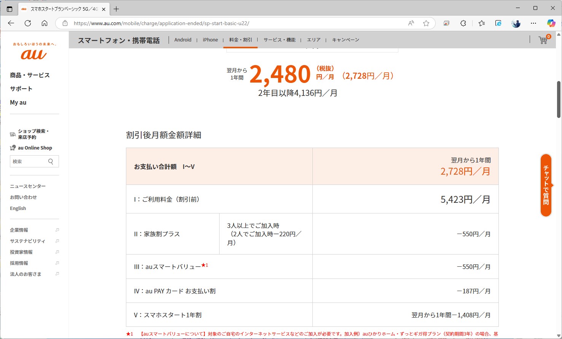
Task: Select the 料金・割引 tab
Action: (x=240, y=40)
